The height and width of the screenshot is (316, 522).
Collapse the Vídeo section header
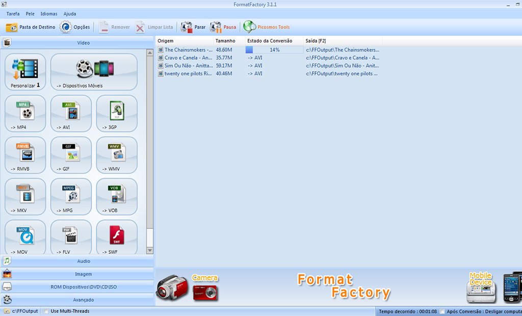tap(77, 43)
